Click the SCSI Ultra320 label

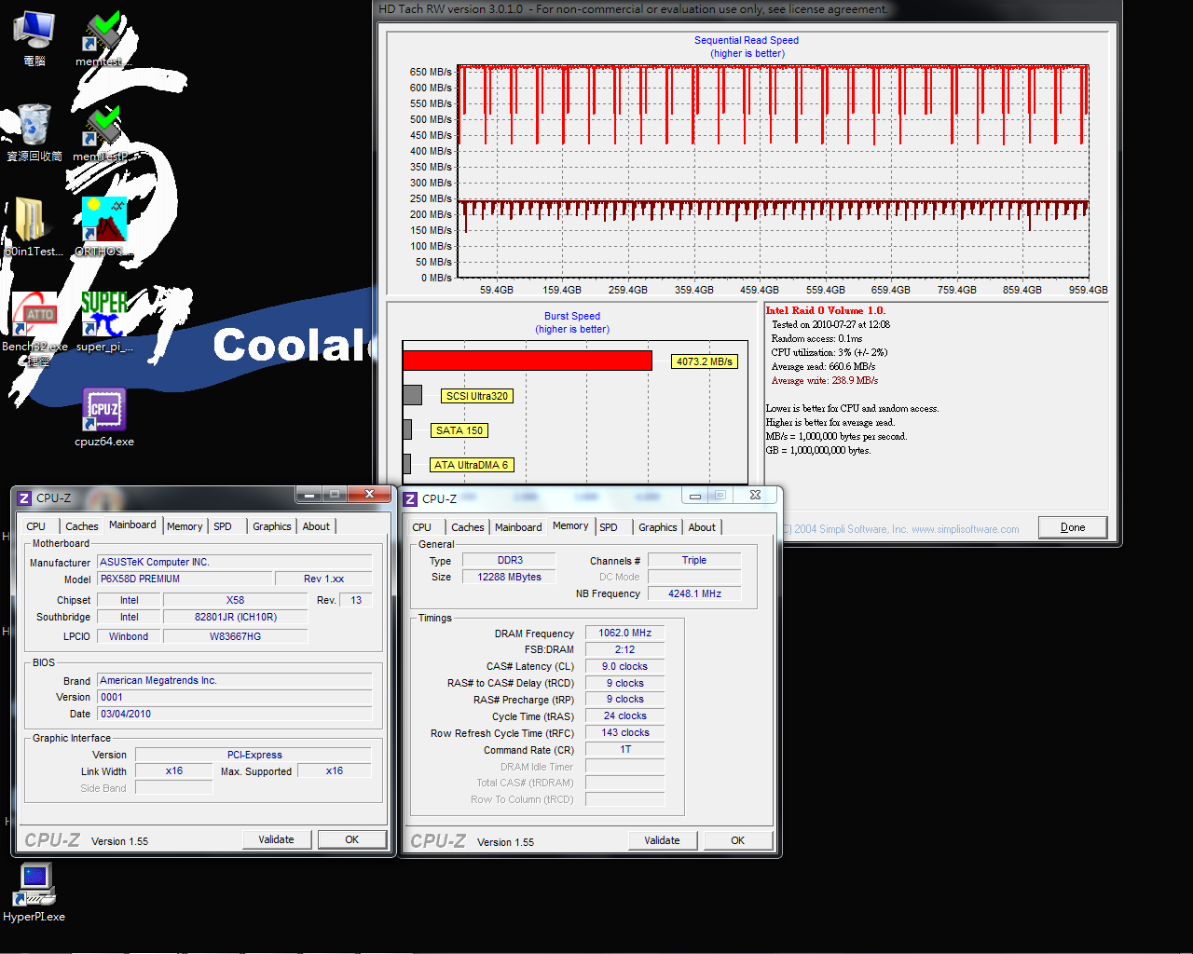pos(477,396)
